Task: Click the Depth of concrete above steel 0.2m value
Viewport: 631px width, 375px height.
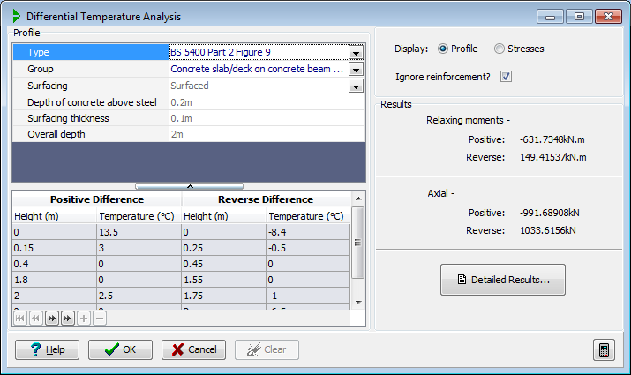Action: 267,102
